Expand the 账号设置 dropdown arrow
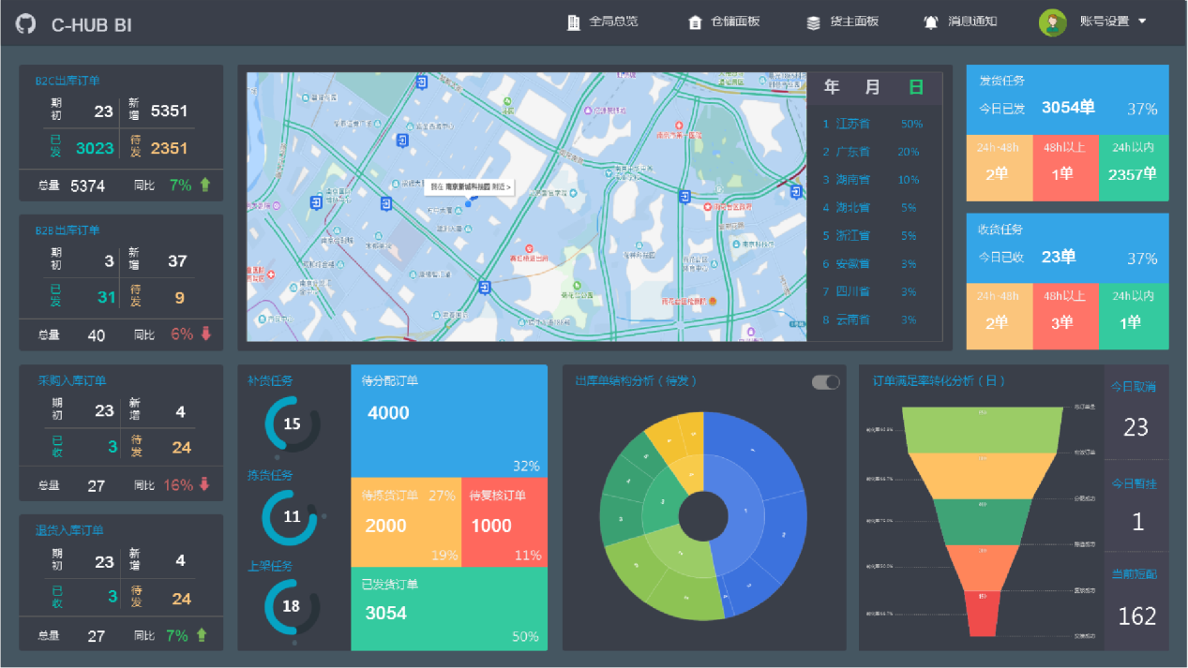 click(1142, 22)
